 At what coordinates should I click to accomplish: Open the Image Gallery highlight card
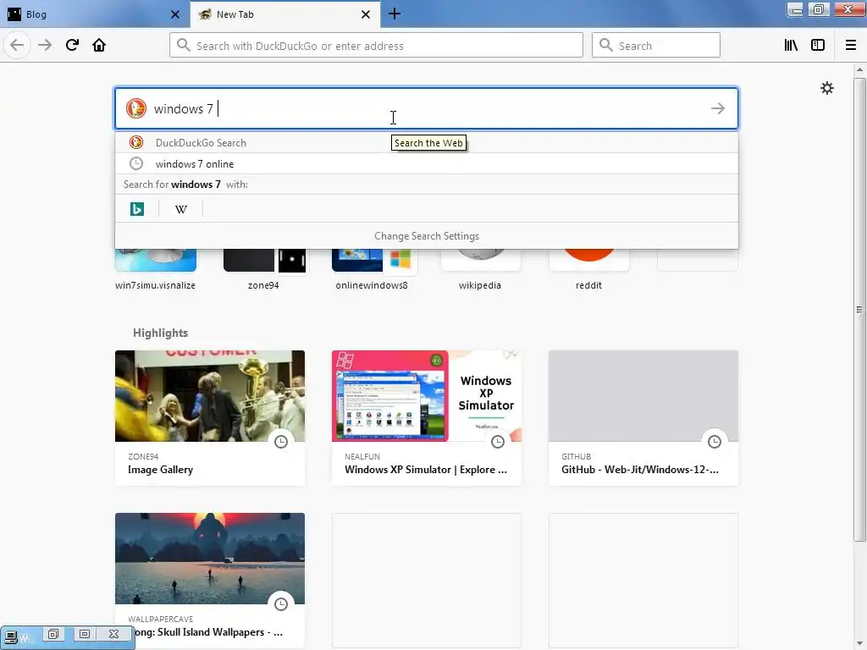tap(210, 418)
